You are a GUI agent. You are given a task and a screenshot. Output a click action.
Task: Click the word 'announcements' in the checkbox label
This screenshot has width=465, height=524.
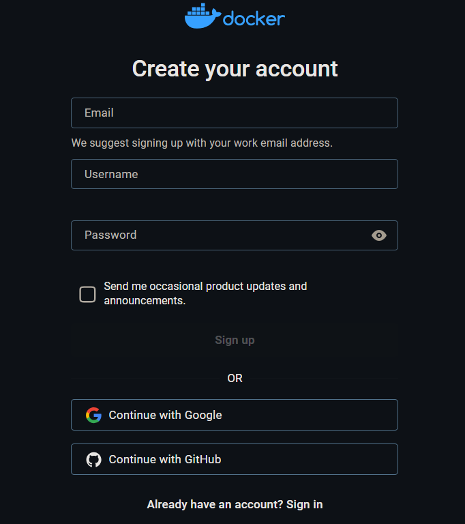point(143,301)
